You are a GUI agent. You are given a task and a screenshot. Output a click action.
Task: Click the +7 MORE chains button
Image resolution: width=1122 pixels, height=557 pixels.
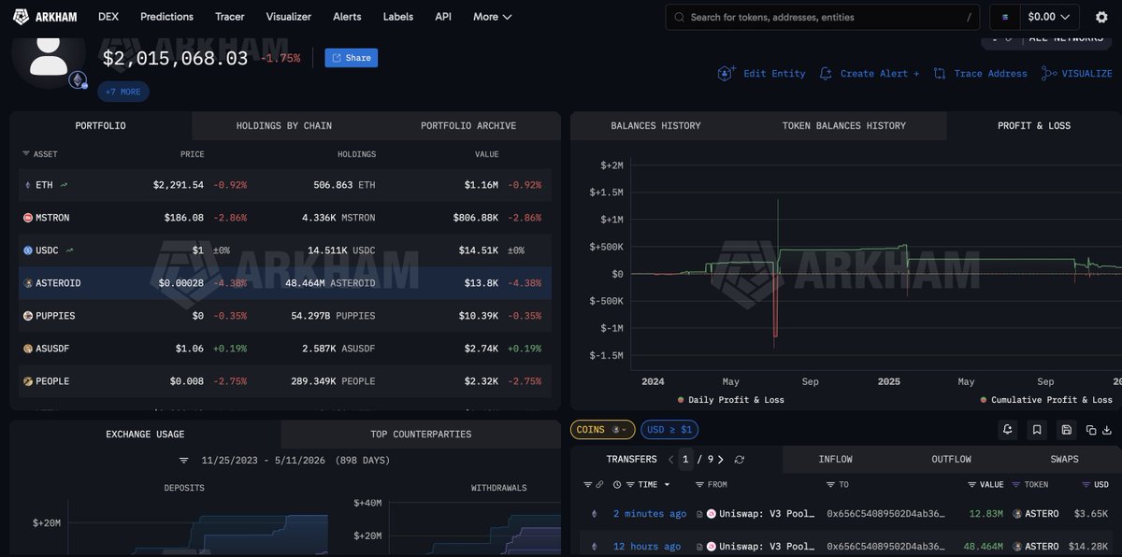coord(123,92)
